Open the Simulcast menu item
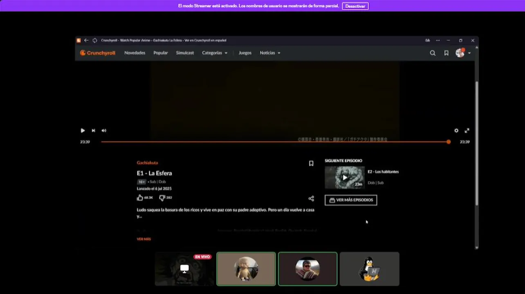Screen dimensions: 525x294 pos(185,53)
